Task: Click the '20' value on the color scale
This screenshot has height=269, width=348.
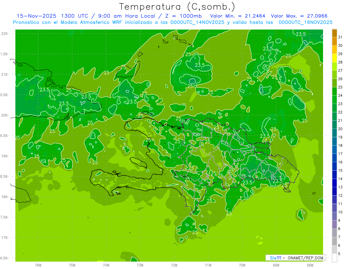Action: tap(340, 129)
